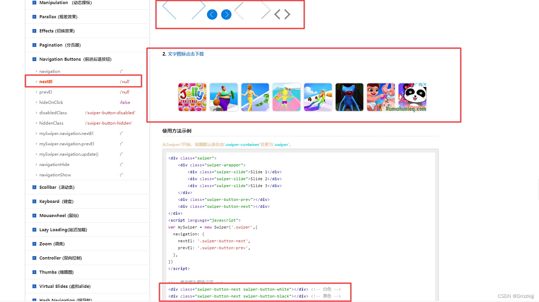Open the Virtual Slides menu entry
Viewport: 539px width, 302px height.
pyautogui.click(x=65, y=286)
